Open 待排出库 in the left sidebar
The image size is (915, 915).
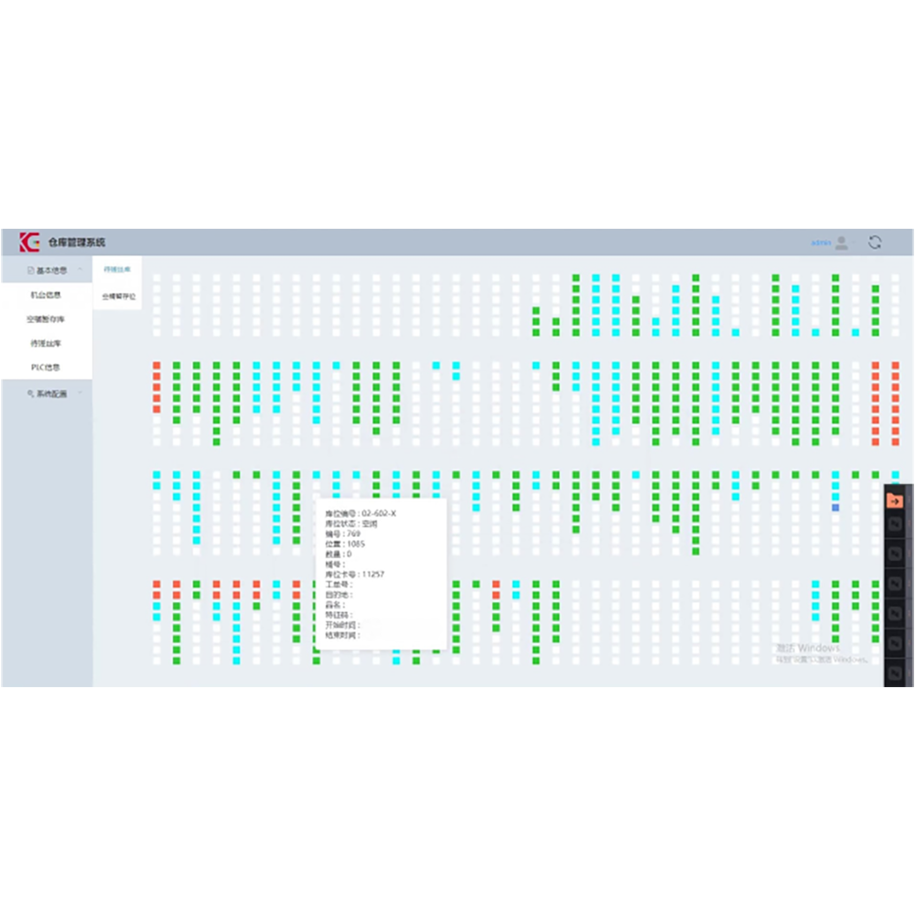click(46, 344)
